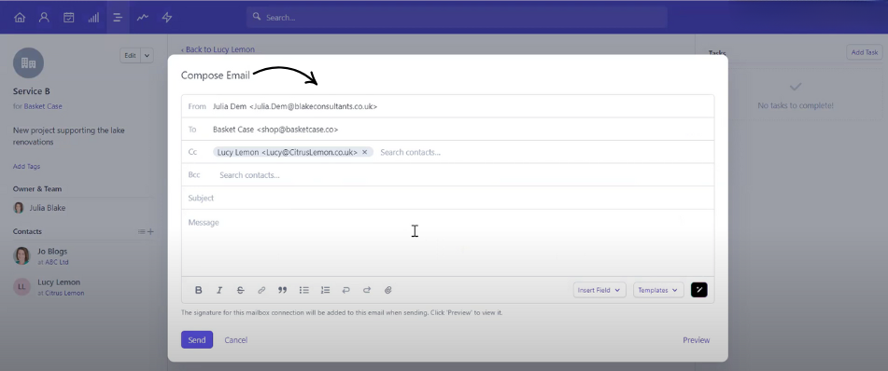888x371 pixels.
Task: Open the Calendar and tasks icon
Action: 68,17
